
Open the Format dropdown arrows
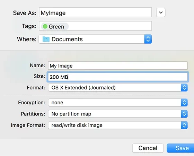click(x=184, y=88)
